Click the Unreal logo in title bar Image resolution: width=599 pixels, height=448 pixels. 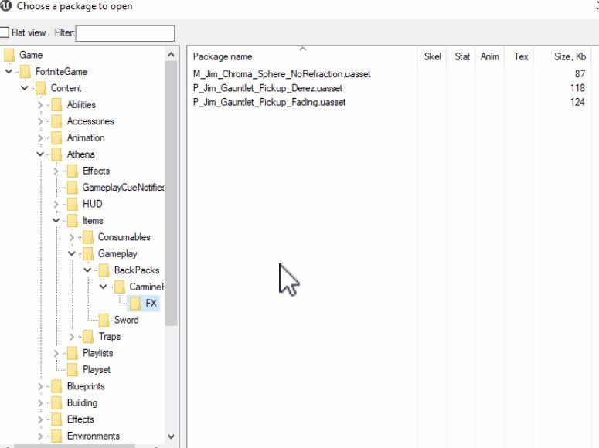5,5
